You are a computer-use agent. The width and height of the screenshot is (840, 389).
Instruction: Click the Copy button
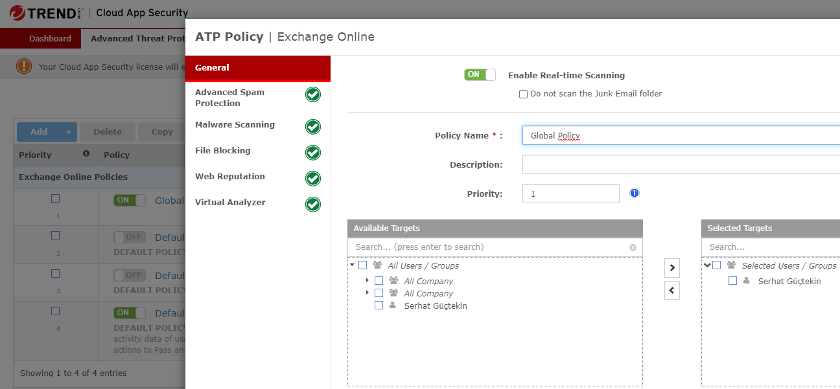point(162,132)
